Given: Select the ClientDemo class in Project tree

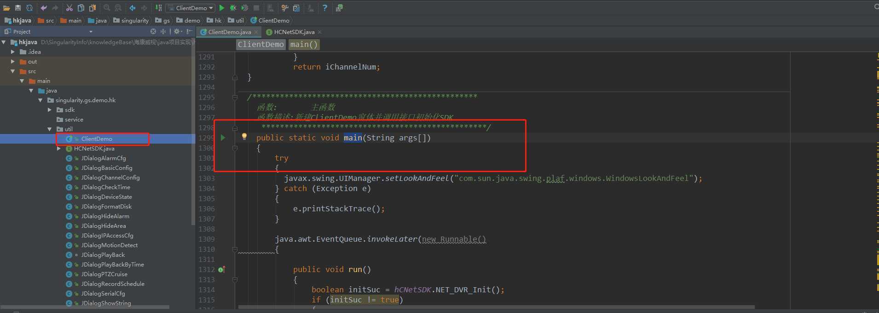Looking at the screenshot, I should pyautogui.click(x=97, y=139).
